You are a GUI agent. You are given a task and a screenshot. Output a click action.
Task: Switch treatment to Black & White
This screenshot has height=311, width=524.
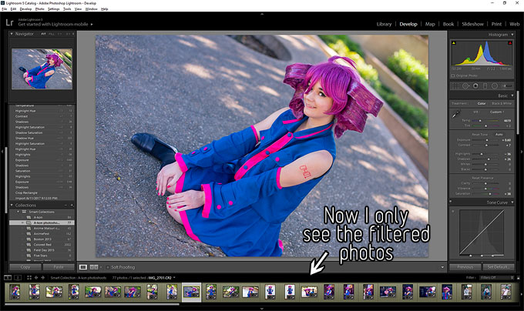(x=502, y=102)
